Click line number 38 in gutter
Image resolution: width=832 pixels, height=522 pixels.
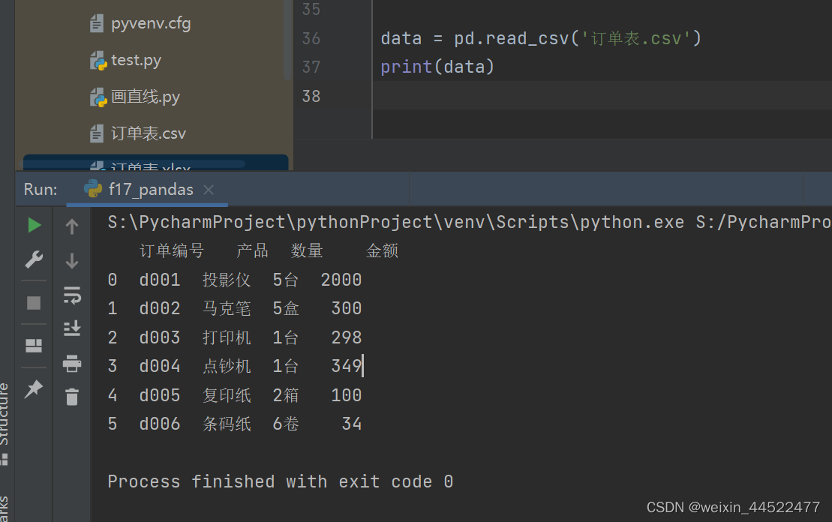(311, 96)
